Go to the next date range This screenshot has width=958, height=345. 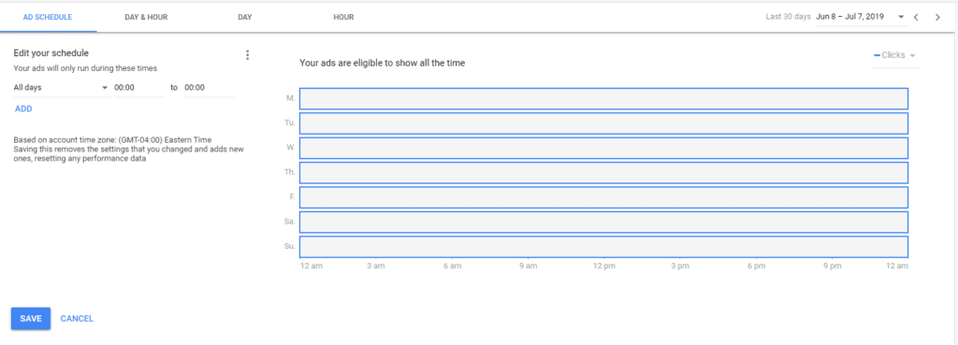point(937,17)
